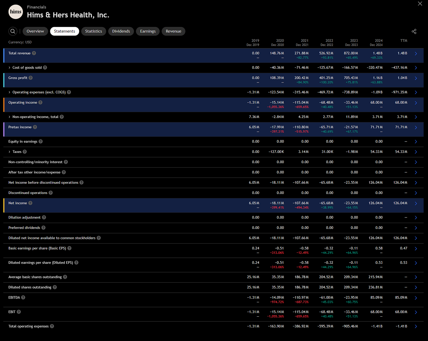Click the chevron arrow on Equity in earnings row
The width and height of the screenshot is (428, 341).
click(416, 142)
